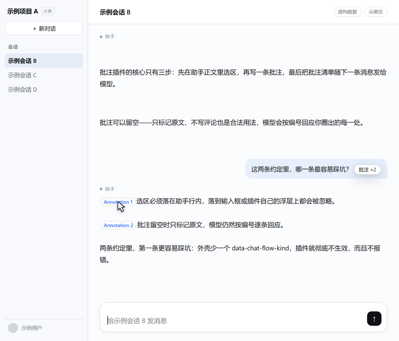Viewport: 399px width, 341px height.
Task: Click the paragraph starting 批注插件的核心只有三步
Action: [243, 78]
